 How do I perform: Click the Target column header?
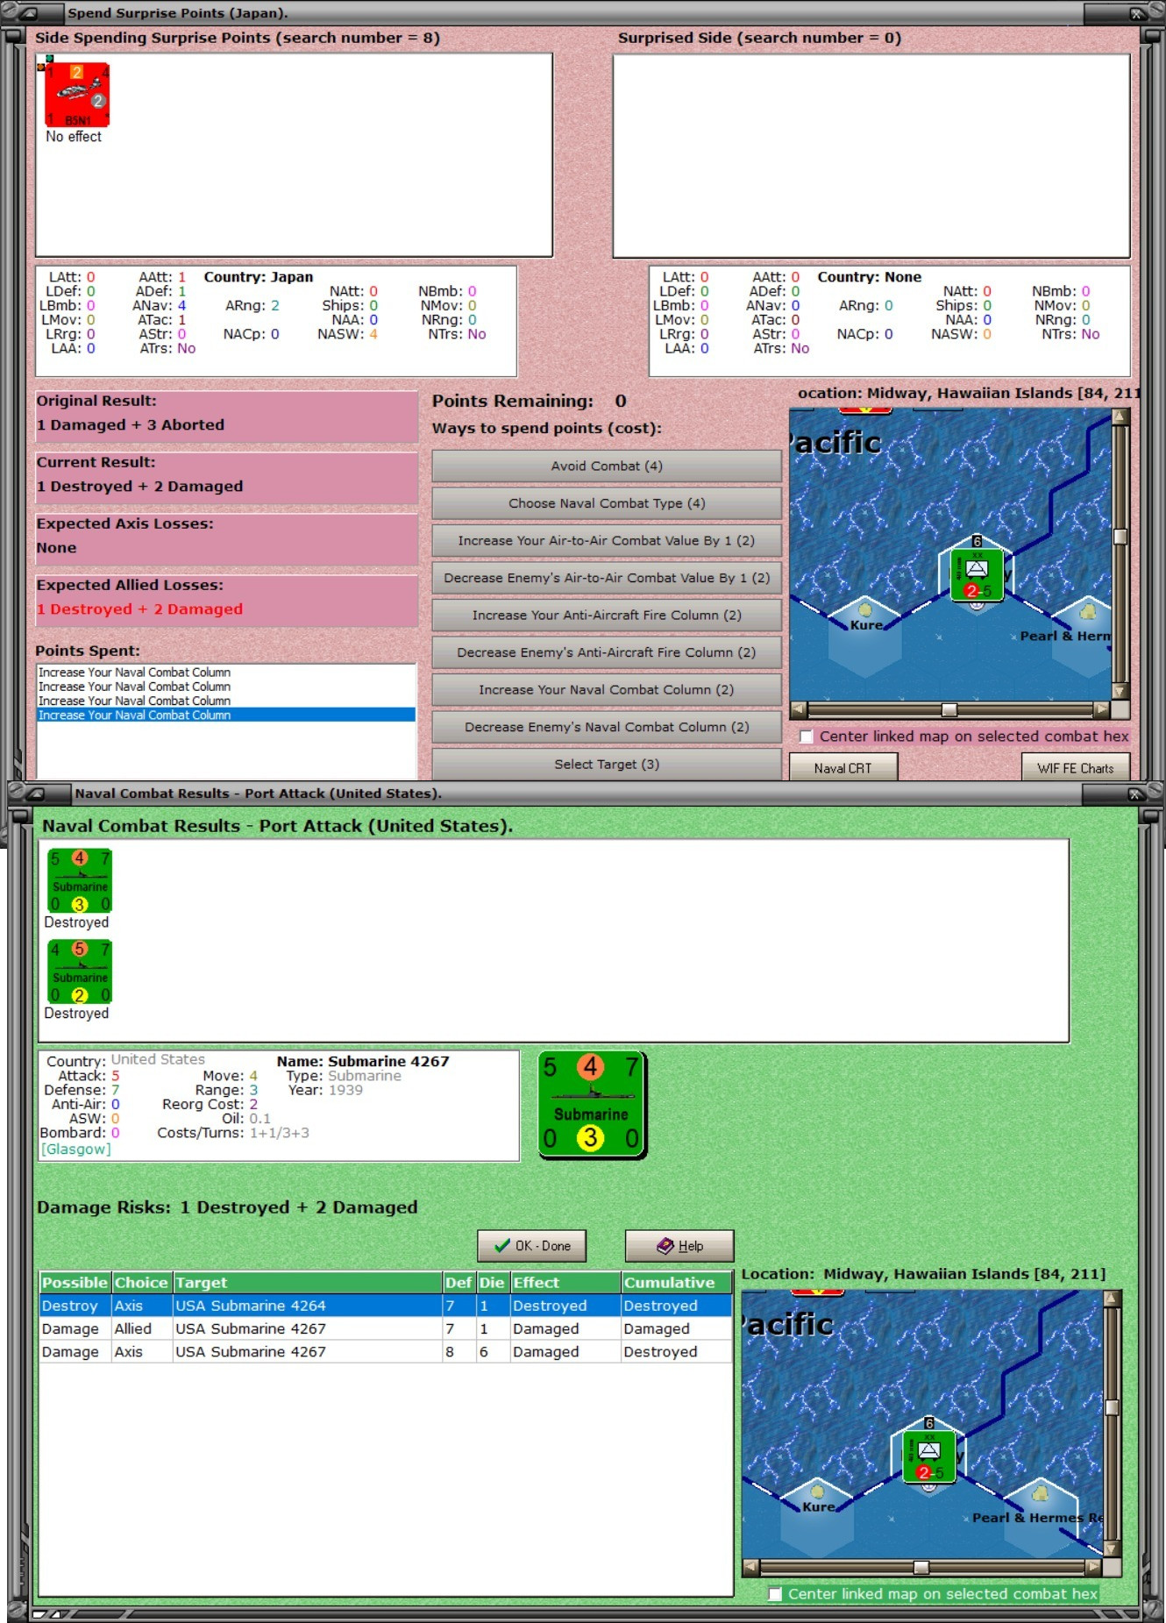click(x=307, y=1283)
